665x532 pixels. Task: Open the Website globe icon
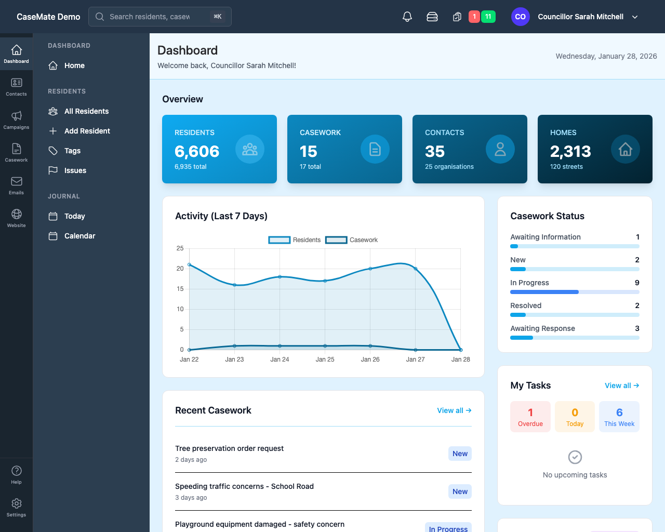pos(17,218)
